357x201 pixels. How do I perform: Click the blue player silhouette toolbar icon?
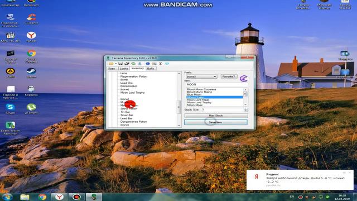[x=139, y=64]
